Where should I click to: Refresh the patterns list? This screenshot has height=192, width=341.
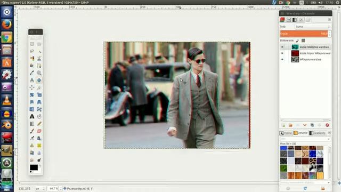pos(305,188)
